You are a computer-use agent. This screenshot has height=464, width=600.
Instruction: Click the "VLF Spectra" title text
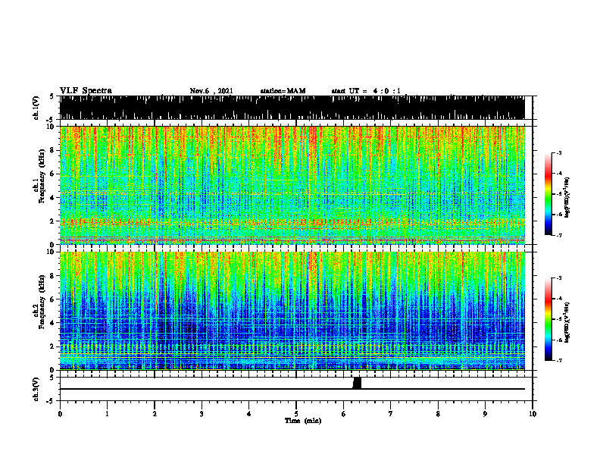tap(86, 91)
